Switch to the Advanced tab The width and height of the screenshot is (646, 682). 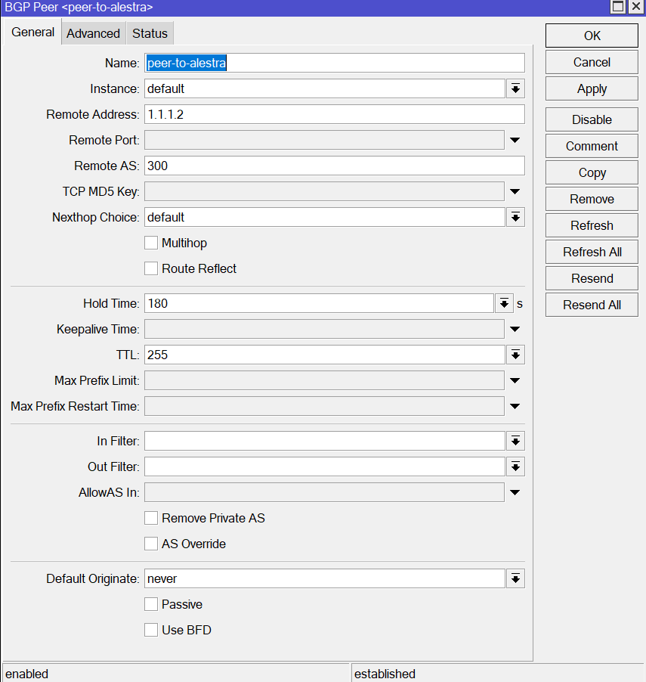(x=93, y=33)
